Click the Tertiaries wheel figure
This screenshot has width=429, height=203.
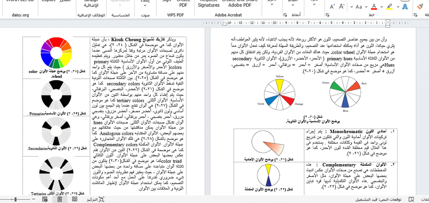tap(56, 174)
